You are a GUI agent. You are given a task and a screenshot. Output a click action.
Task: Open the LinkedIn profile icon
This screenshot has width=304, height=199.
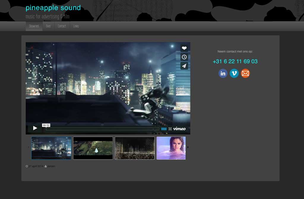pyautogui.click(x=223, y=73)
